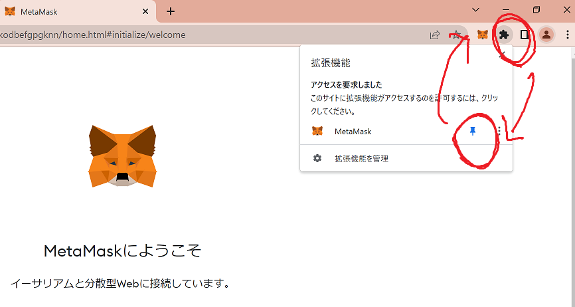Restore down the browser window

click(x=536, y=10)
